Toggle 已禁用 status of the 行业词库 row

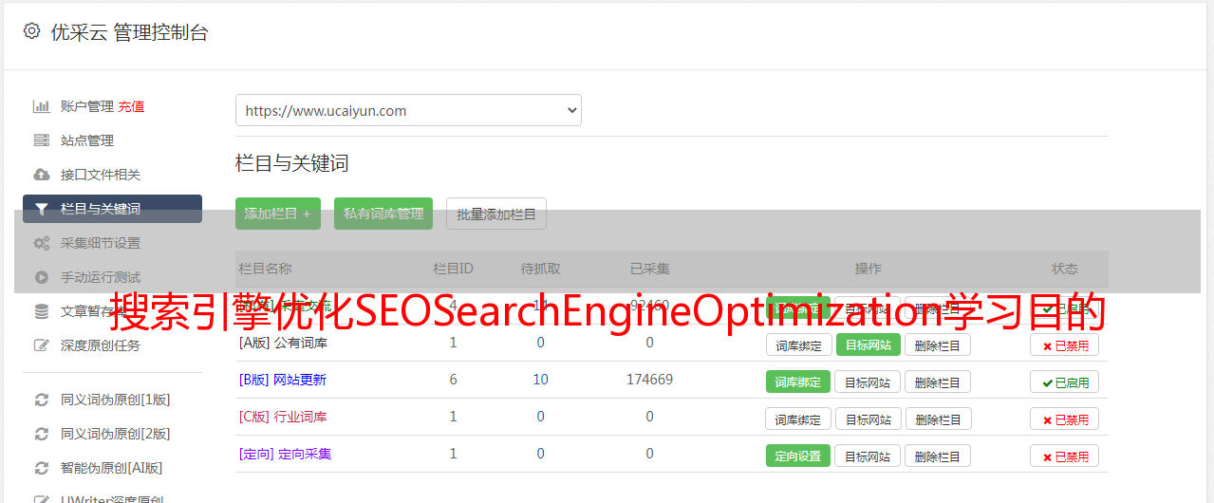pyautogui.click(x=1065, y=419)
